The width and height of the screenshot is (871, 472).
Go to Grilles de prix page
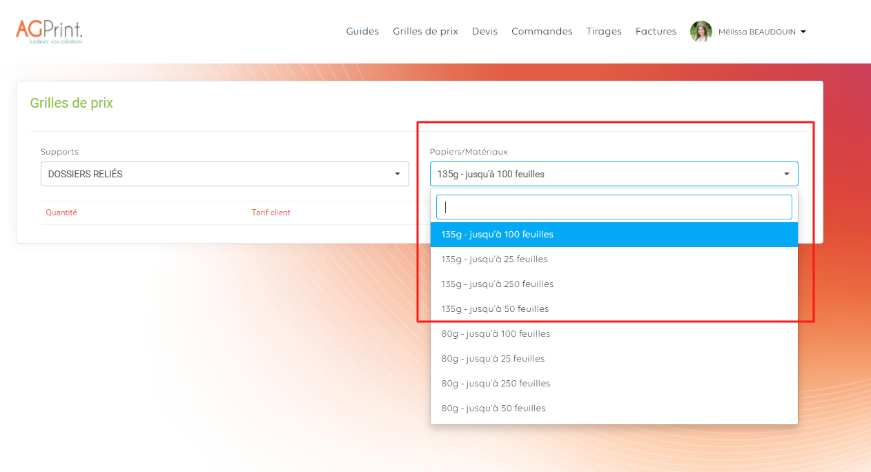click(x=425, y=32)
